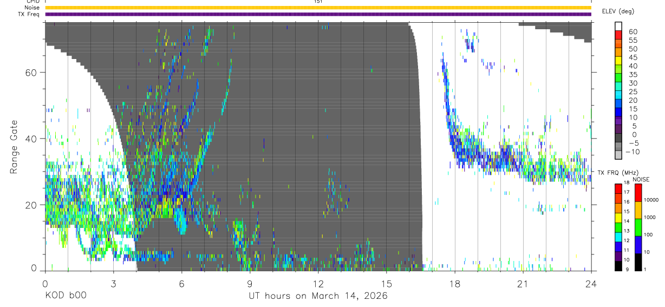Click the "55" value on the ELEV scale
Screen dimensions: 665x307
pos(633,40)
